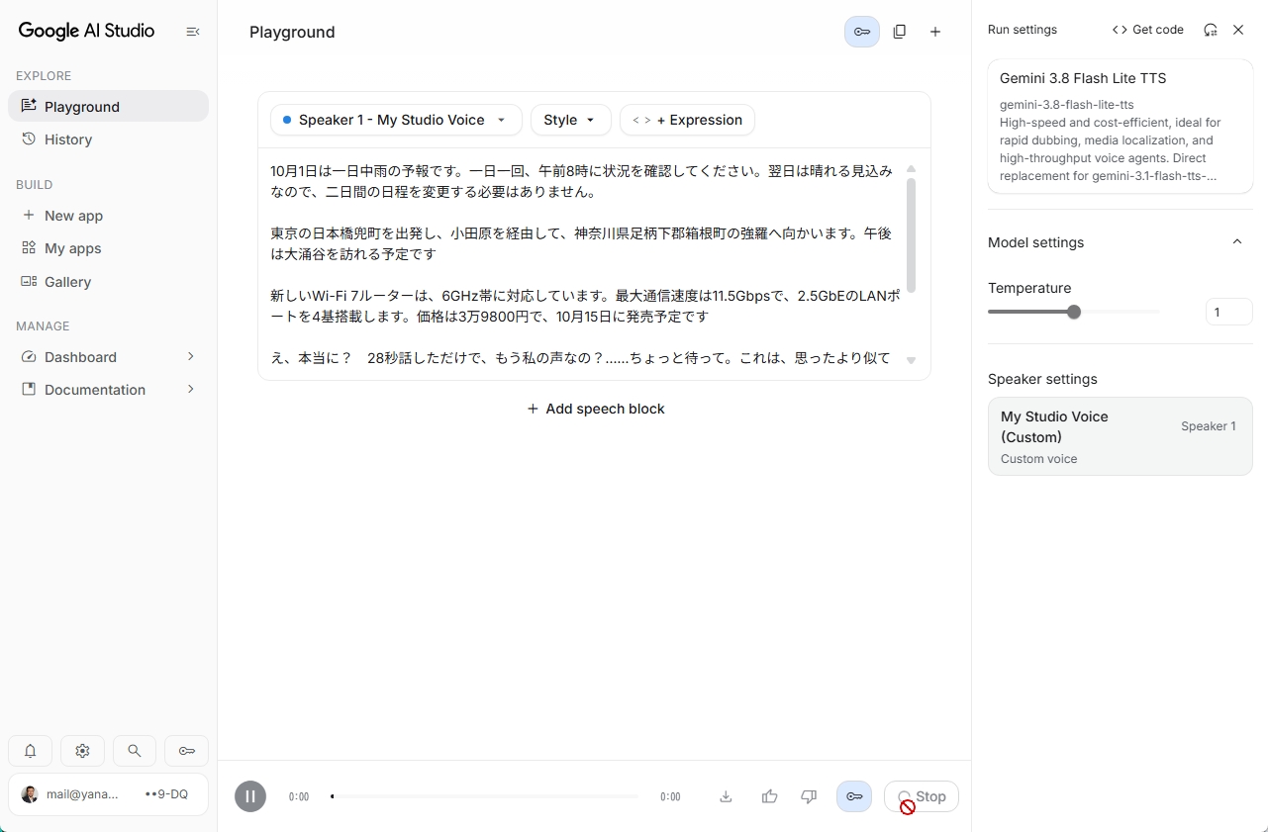The height and width of the screenshot is (832, 1268).
Task: Start a new prompt with the plus icon
Action: [x=935, y=32]
